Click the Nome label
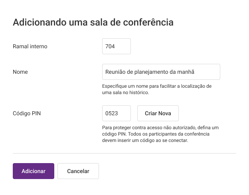Viewport: 249px width, 195px height. pyautogui.click(x=20, y=72)
